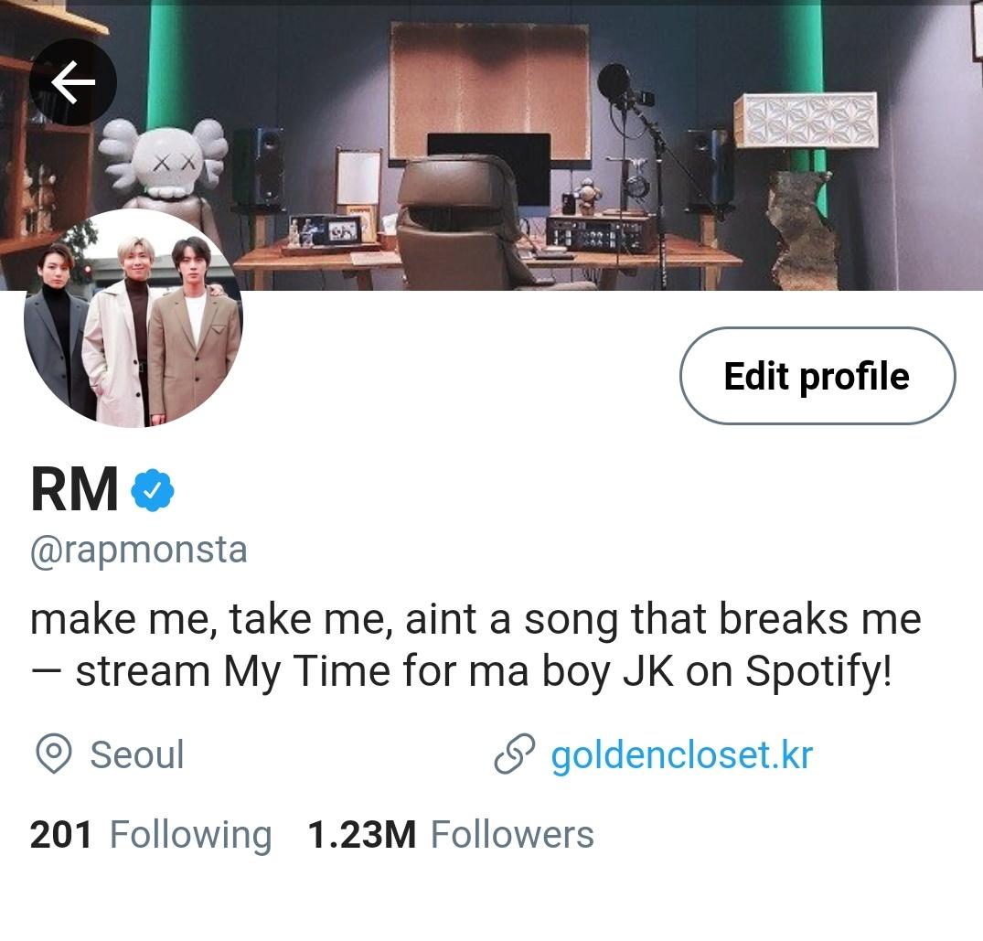The width and height of the screenshot is (983, 941).
Task: Click the word Followers
Action: [512, 835]
